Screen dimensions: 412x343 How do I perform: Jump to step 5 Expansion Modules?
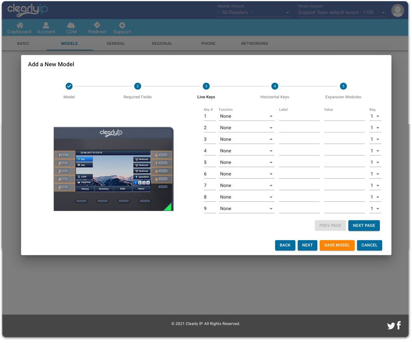tap(343, 86)
